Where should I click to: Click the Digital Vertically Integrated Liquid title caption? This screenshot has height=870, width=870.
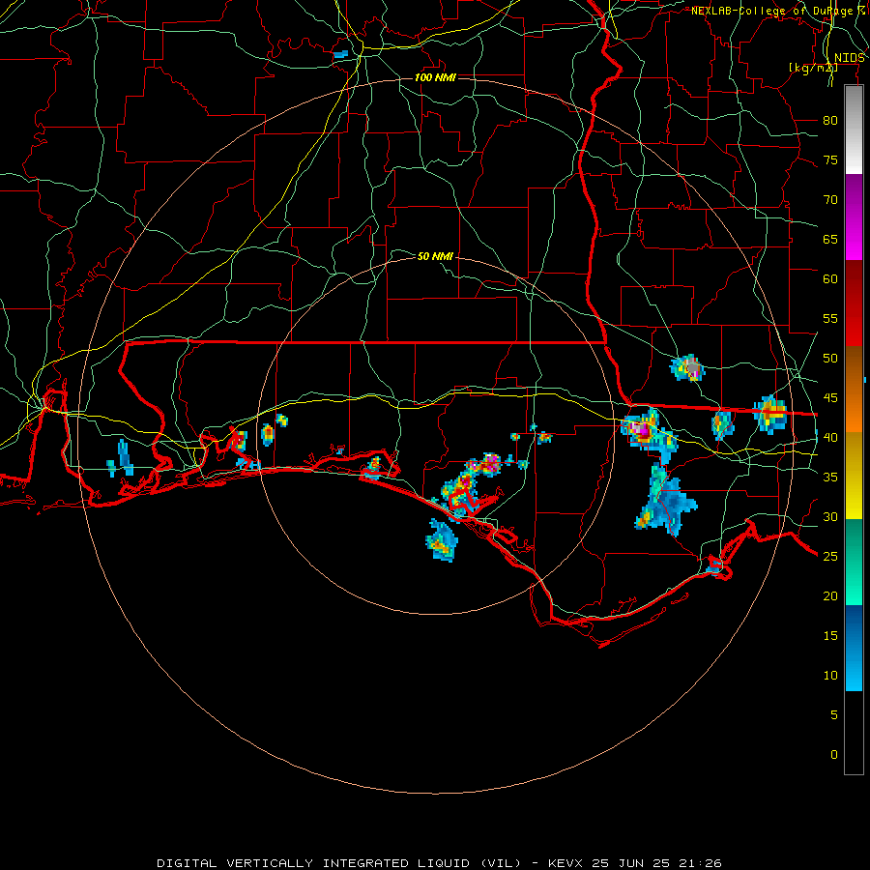(x=439, y=863)
